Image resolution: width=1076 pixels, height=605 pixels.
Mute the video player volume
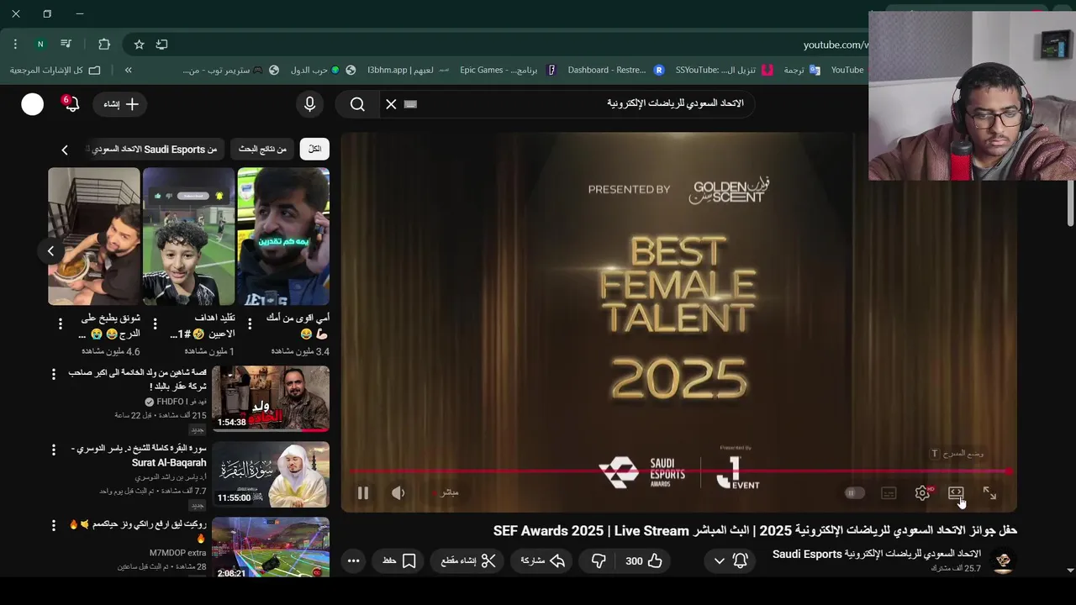coord(398,493)
